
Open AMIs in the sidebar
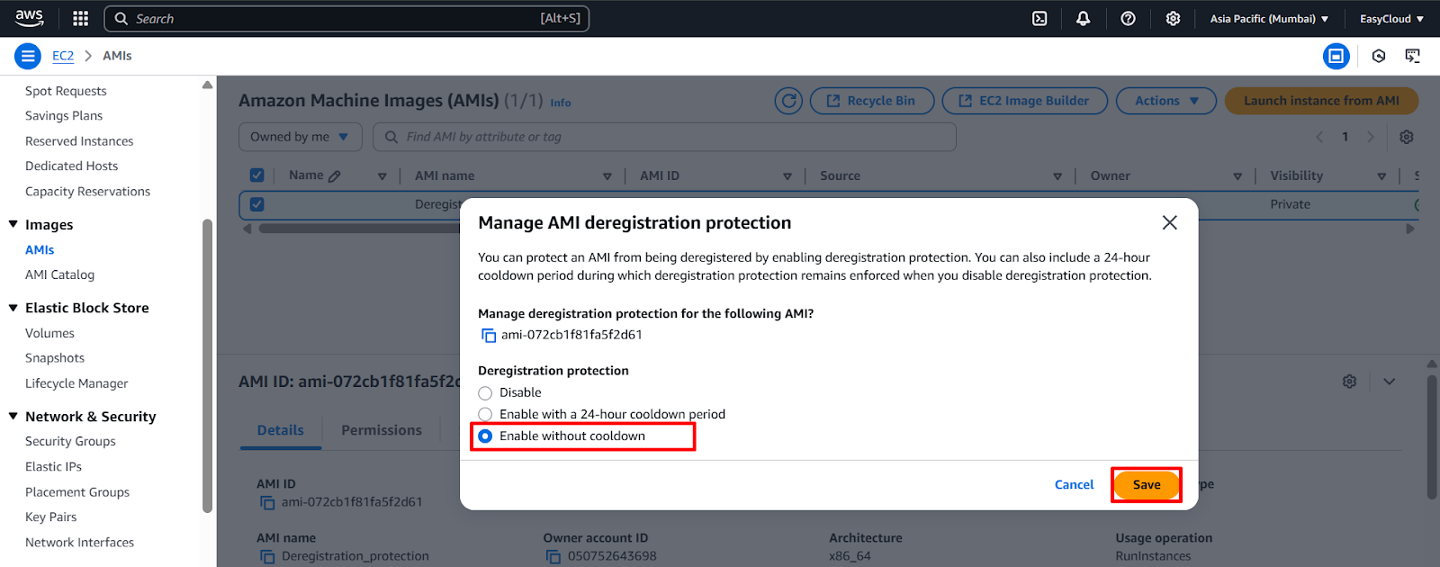[40, 250]
